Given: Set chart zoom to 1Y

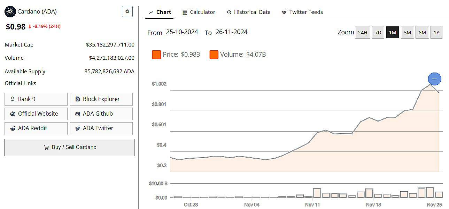Looking at the screenshot, I should 436,33.
